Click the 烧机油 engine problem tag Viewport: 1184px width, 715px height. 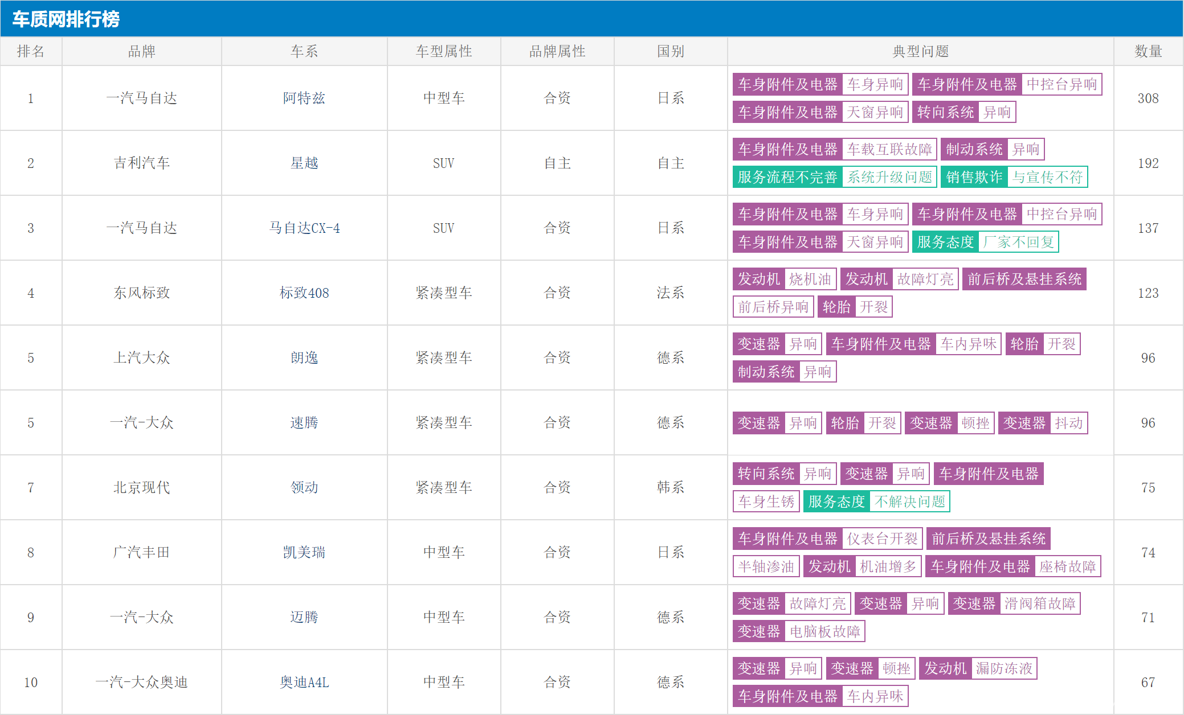point(810,279)
